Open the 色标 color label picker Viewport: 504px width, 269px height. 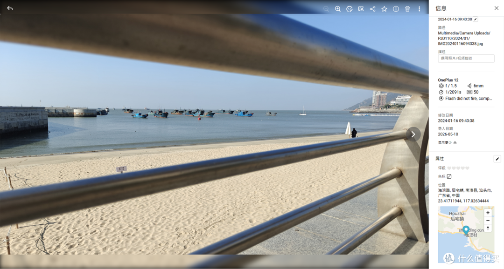tap(449, 176)
